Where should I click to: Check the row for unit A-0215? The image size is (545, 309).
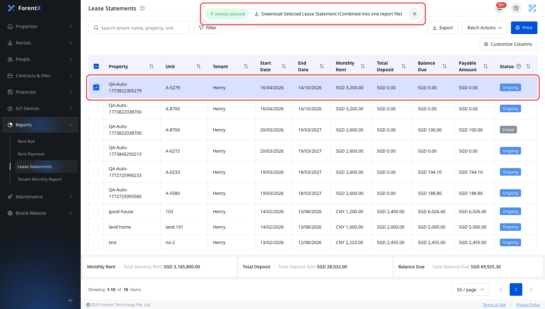96,151
